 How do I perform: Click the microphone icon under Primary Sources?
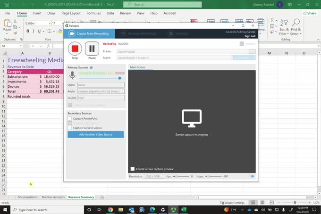point(72,75)
